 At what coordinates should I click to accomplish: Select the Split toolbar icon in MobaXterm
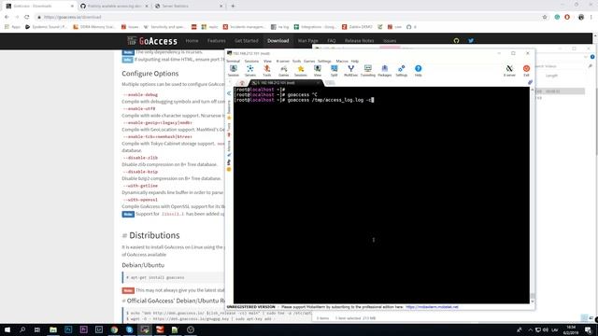tap(335, 71)
